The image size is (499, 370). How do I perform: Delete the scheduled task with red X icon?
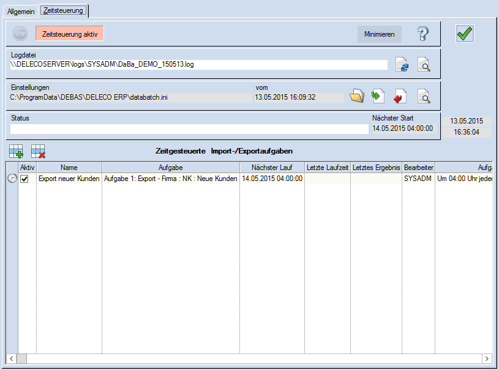38,150
